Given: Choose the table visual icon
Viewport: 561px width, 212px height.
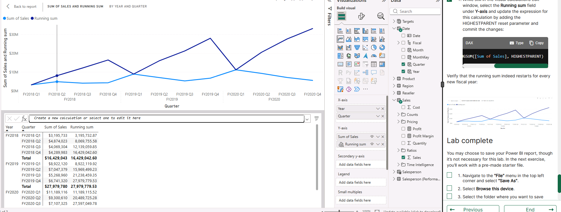Looking at the screenshot, I should [x=374, y=64].
